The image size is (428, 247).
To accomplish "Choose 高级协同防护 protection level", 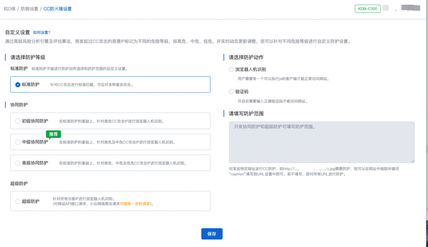I will click(x=17, y=163).
